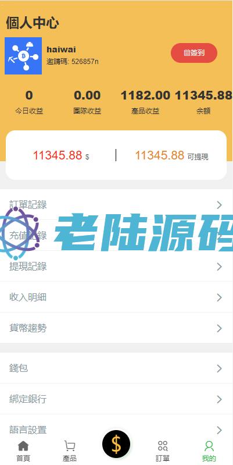
Task: Tap the orange 11345.88 可提現 amount
Action: [172, 155]
